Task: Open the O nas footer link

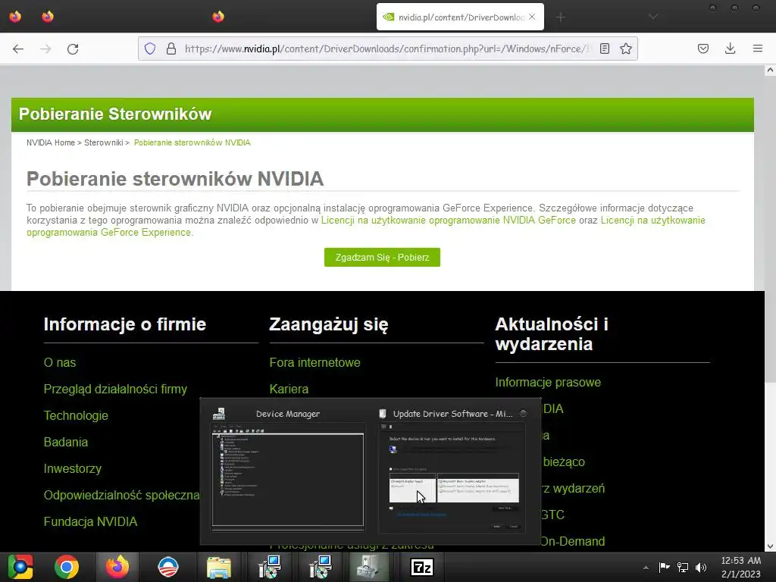Action: click(60, 362)
